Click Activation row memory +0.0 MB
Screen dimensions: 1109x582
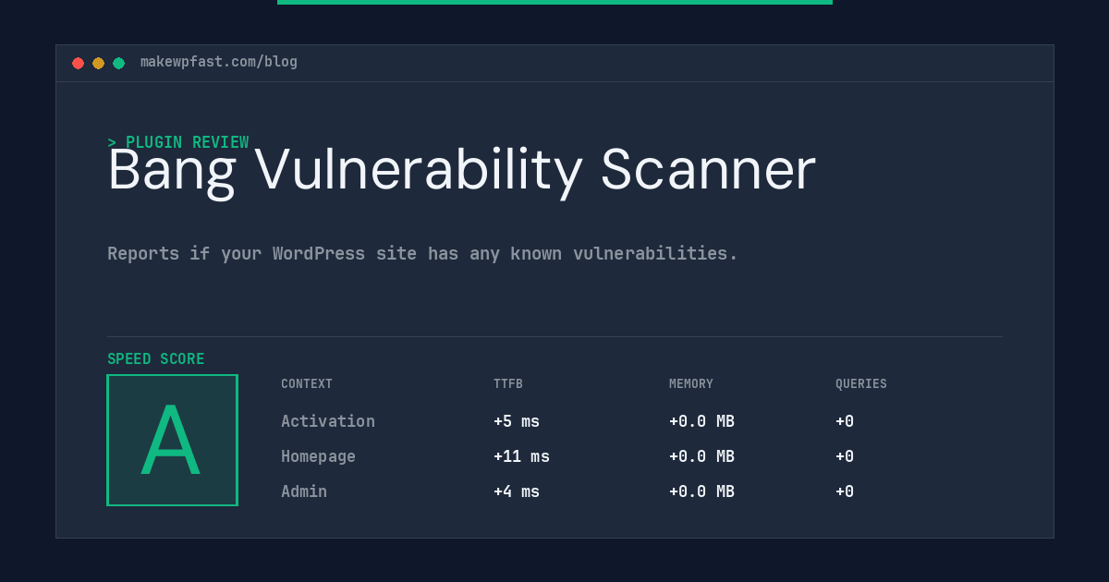pyautogui.click(x=701, y=421)
